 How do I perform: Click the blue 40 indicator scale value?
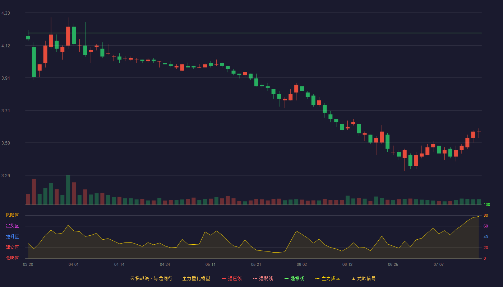click(x=486, y=237)
